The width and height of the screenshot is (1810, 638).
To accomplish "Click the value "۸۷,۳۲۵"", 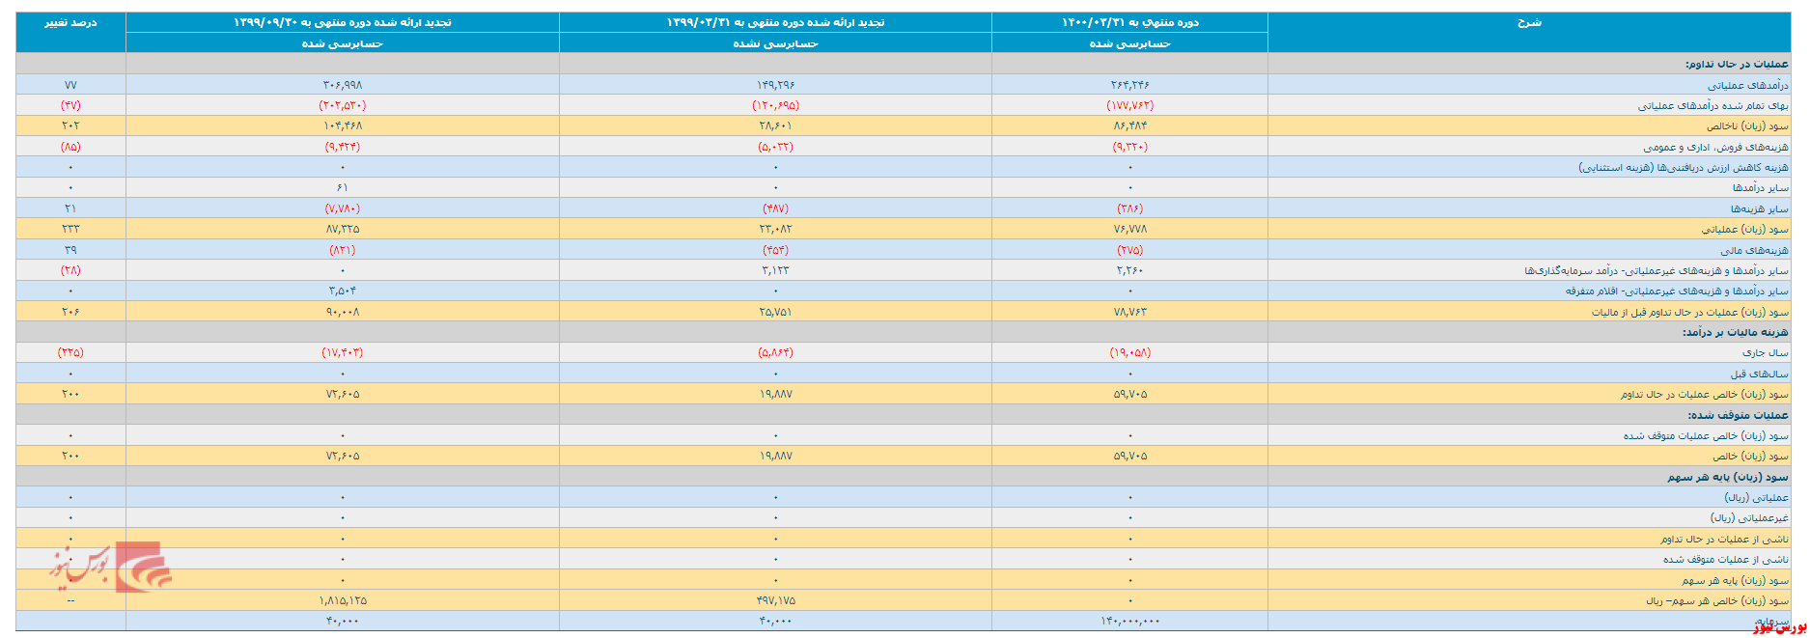I will (343, 229).
